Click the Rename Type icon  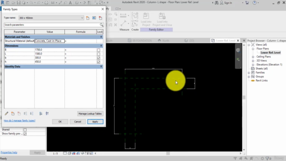click(x=94, y=18)
